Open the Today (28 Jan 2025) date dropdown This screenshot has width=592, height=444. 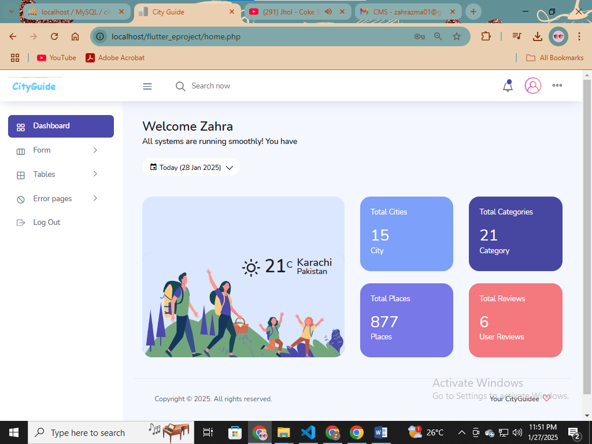(191, 167)
